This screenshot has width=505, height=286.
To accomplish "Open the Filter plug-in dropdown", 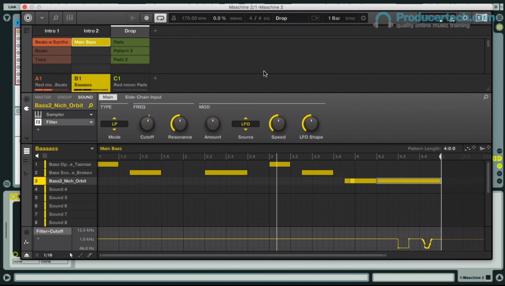I will (x=91, y=122).
